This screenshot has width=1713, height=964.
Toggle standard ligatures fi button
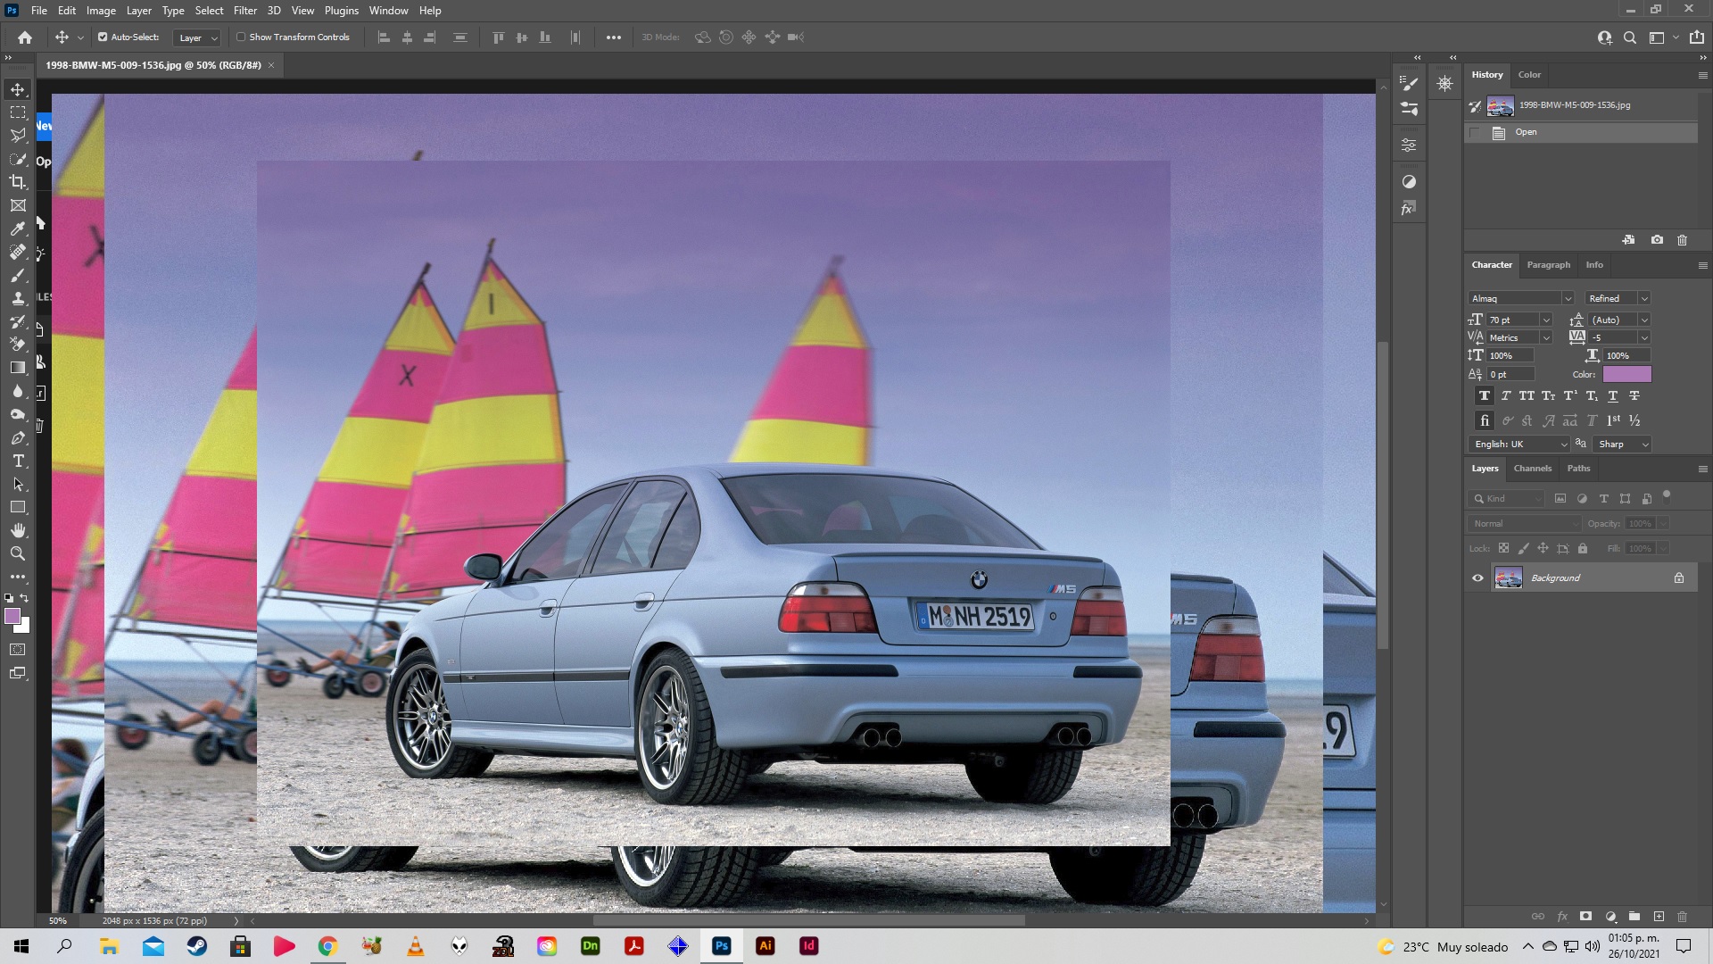pos(1485,420)
